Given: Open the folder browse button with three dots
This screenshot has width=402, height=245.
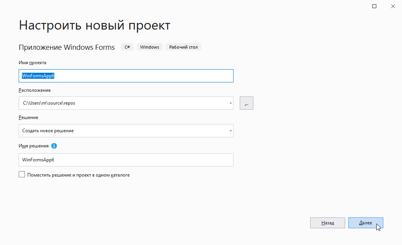Looking at the screenshot, I should (246, 103).
